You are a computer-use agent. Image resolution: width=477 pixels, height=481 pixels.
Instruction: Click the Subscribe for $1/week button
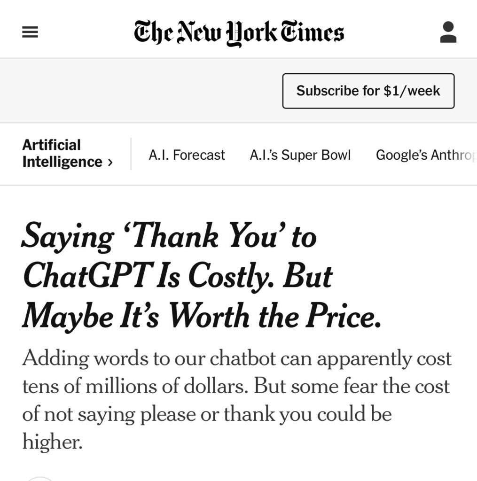click(368, 91)
